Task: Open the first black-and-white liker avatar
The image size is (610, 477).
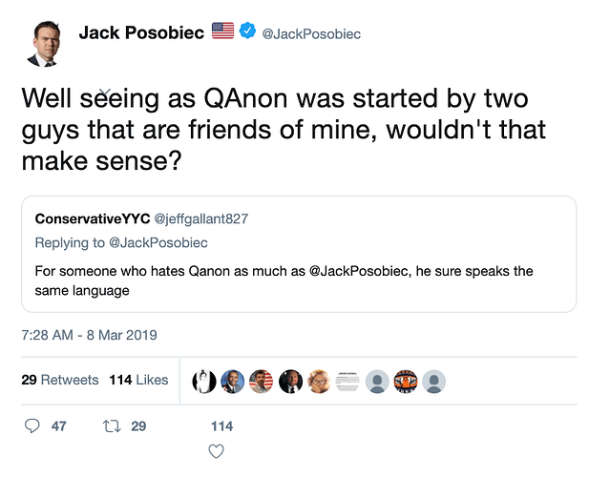Action: tap(204, 381)
